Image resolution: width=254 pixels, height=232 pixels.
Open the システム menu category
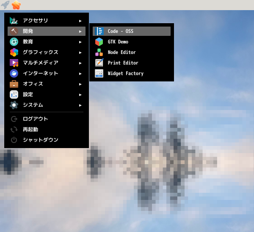[47, 105]
